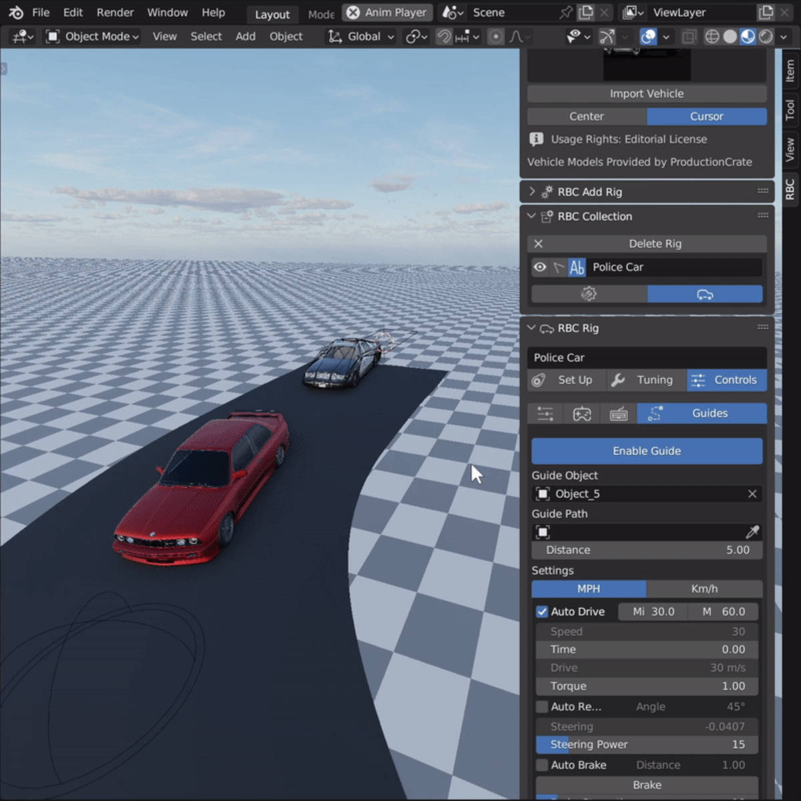This screenshot has width=801, height=801.
Task: Switch to the car rig icon for Police Car
Action: [x=705, y=293]
